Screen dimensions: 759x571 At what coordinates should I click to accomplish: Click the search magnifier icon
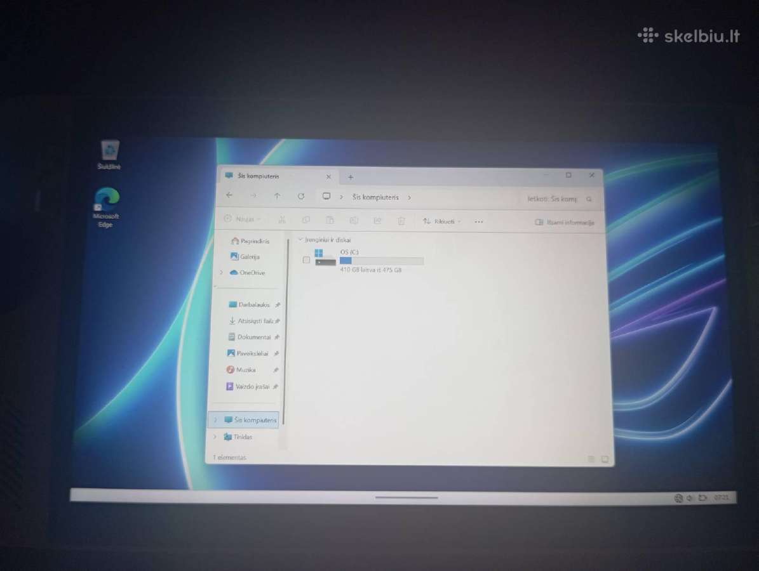[x=589, y=199]
